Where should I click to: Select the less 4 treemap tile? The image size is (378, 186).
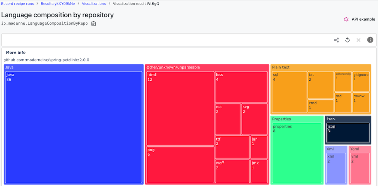click(241, 87)
